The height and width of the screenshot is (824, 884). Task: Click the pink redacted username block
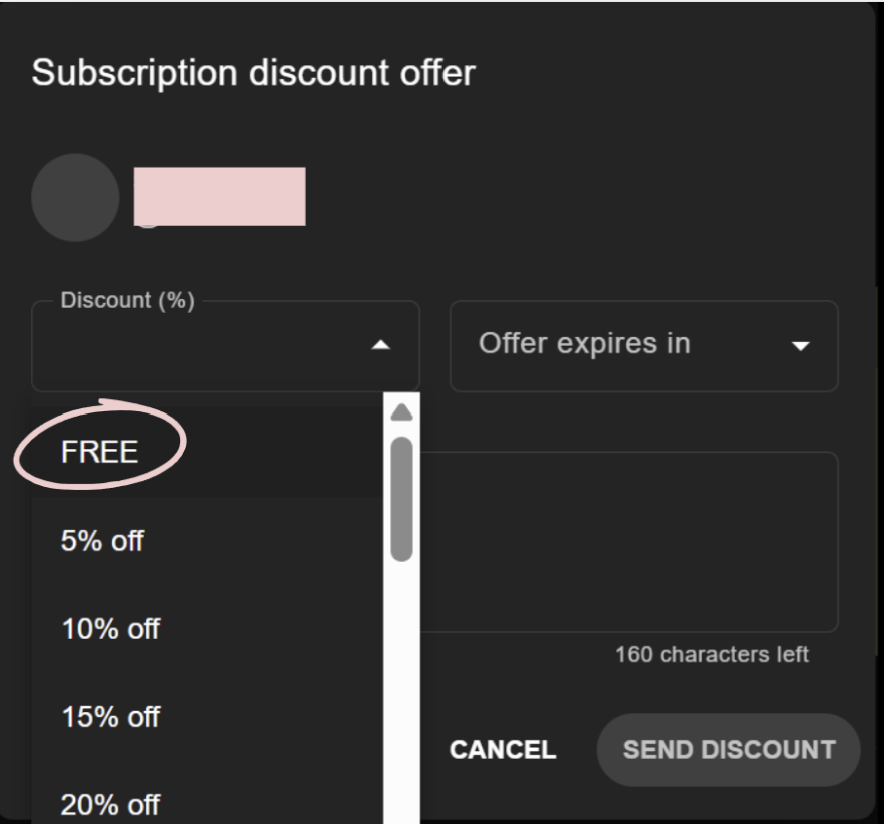(x=220, y=197)
